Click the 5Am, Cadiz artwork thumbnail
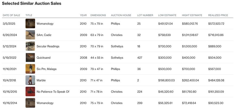The width and height of the screenshot is (234, 108). pyautogui.click(x=30, y=35)
